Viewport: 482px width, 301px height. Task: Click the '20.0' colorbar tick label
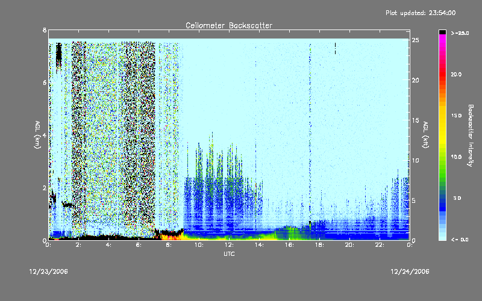click(x=456, y=74)
